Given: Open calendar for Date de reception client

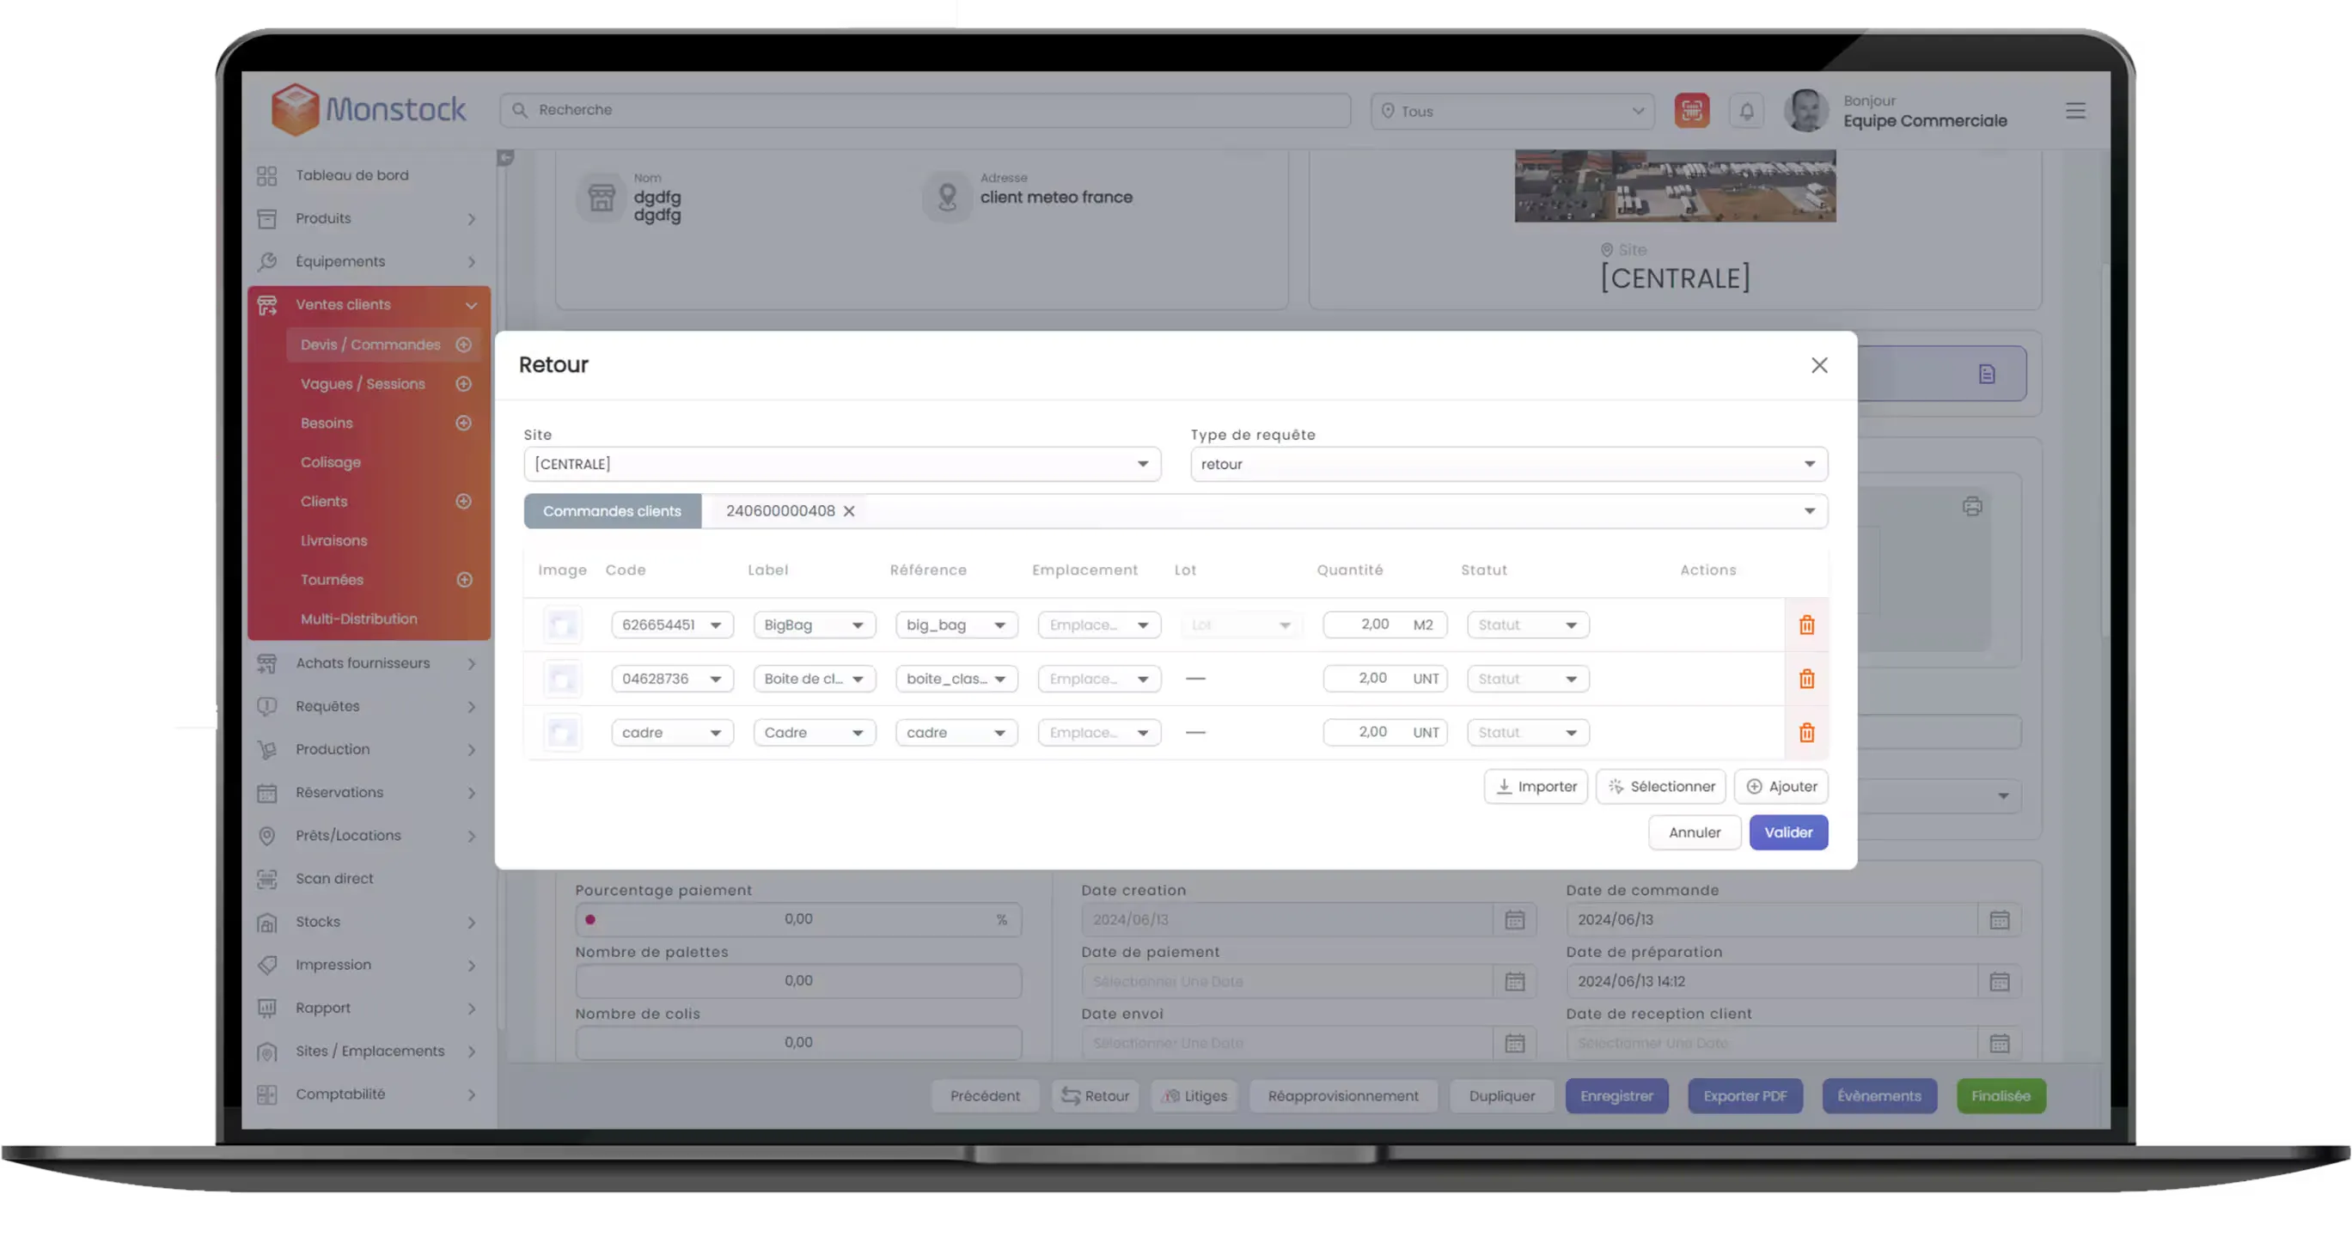Looking at the screenshot, I should coord(2000,1044).
